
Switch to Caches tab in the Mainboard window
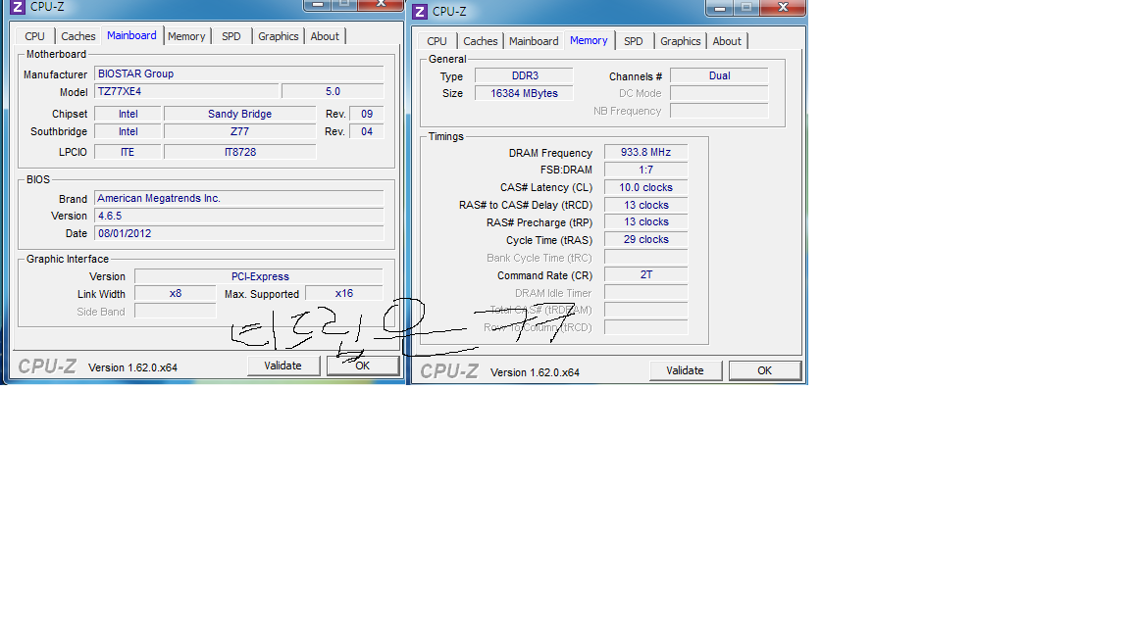(x=78, y=36)
